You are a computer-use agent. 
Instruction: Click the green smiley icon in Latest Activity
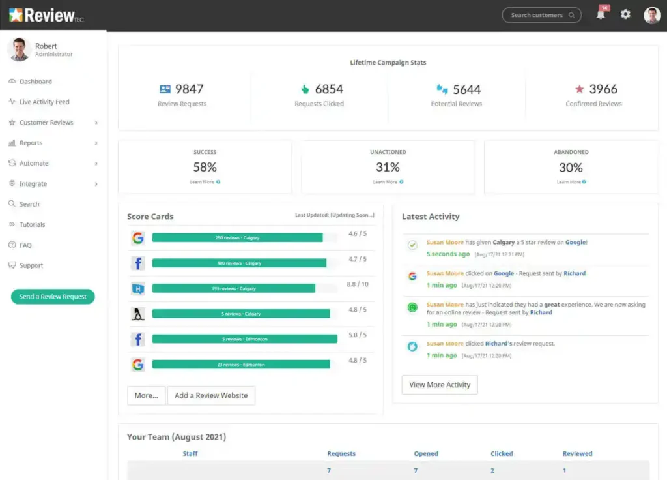pos(412,307)
